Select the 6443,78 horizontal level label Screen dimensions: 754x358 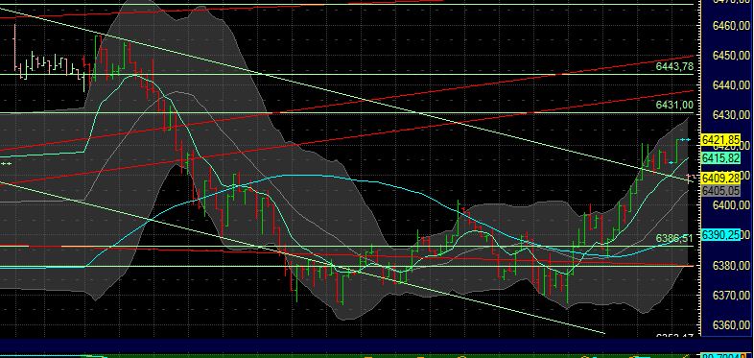(674, 67)
